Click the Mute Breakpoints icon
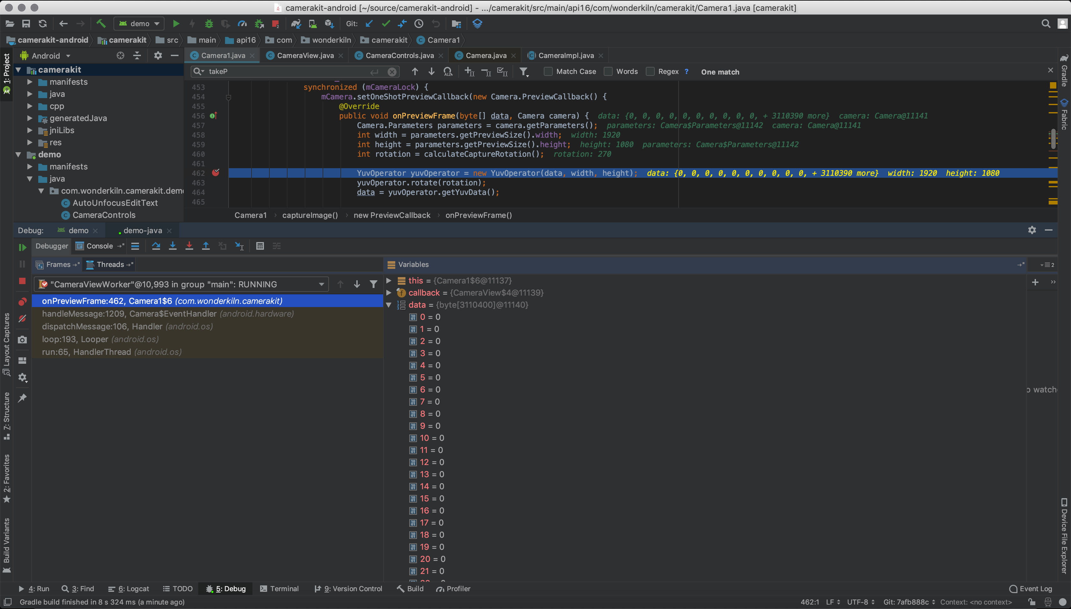 23,319
